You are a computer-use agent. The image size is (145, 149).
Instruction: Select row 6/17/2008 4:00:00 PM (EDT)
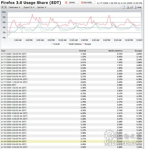[x=71, y=62]
